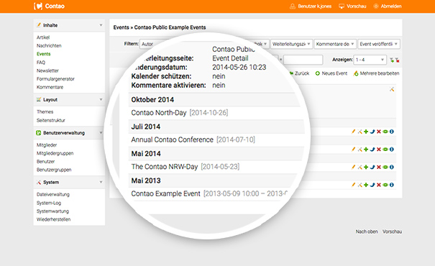Open Nachrichten in the sidebar

point(49,46)
